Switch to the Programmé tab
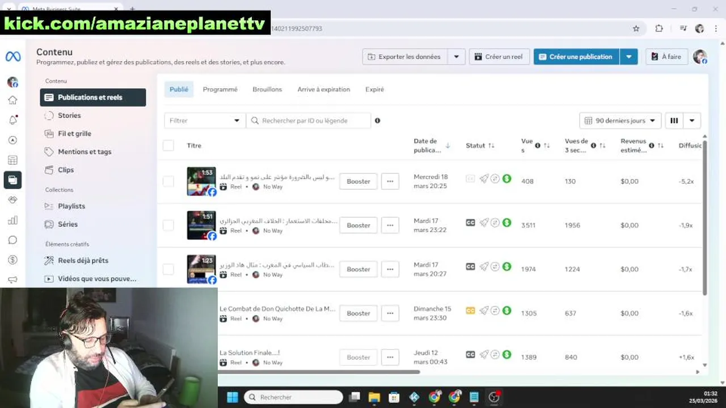The width and height of the screenshot is (726, 408). pyautogui.click(x=220, y=90)
